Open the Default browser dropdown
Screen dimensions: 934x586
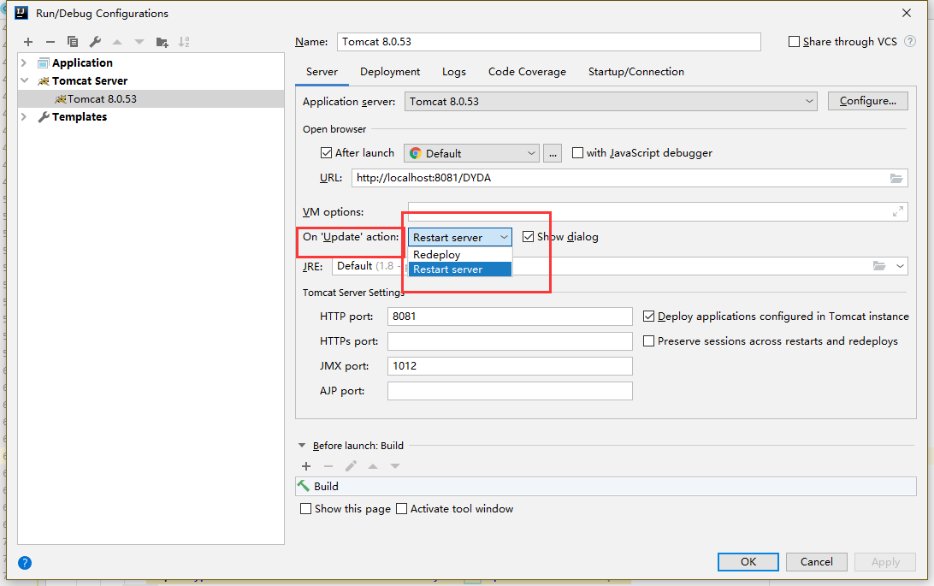click(x=471, y=153)
